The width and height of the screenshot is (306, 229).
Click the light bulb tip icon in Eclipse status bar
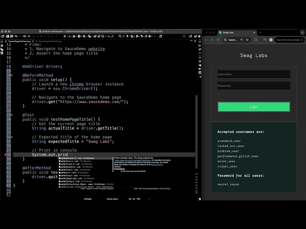click(x=200, y=199)
